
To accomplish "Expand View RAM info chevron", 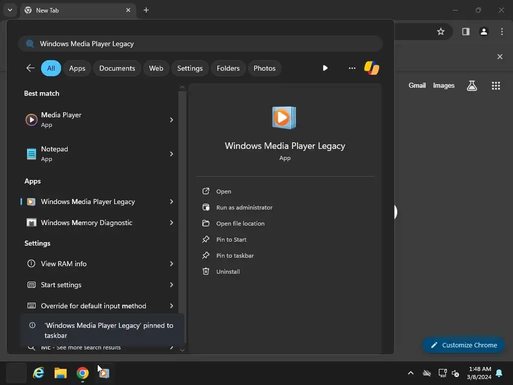I will coord(171,264).
